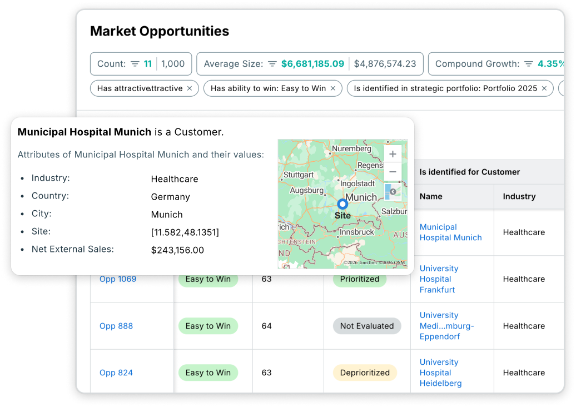Open the map overview toggle thumbnail
The image size is (576, 407).
[393, 192]
